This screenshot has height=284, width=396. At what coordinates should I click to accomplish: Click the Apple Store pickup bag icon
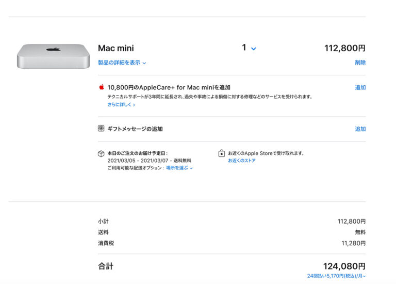[222, 153]
